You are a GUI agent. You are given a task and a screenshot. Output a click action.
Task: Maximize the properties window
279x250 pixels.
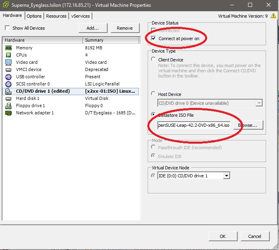click(x=250, y=5)
